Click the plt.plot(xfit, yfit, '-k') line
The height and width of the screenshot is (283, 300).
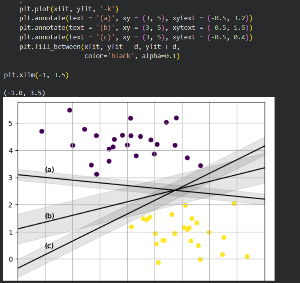(69, 9)
